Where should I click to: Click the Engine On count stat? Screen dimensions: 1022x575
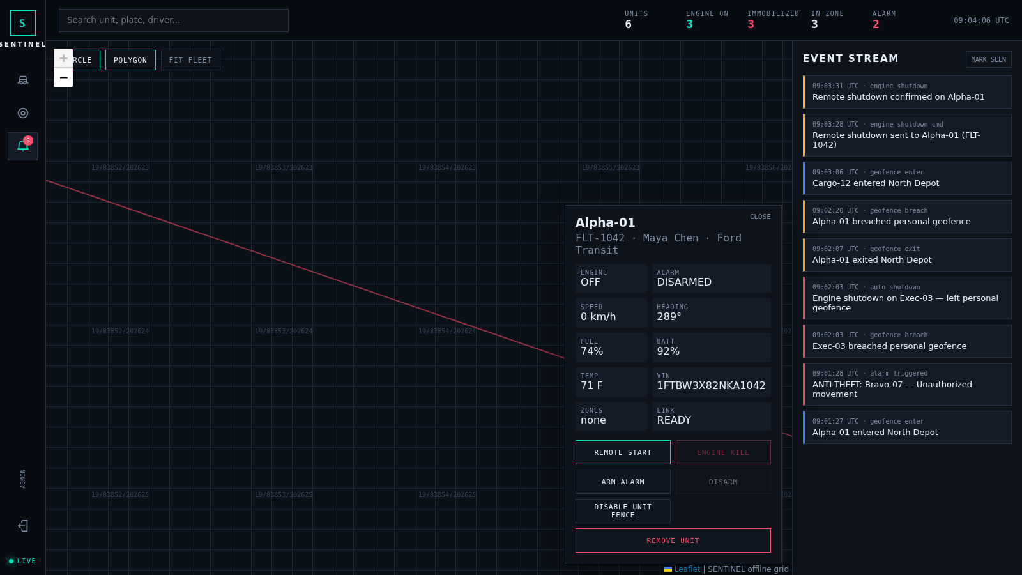(707, 20)
